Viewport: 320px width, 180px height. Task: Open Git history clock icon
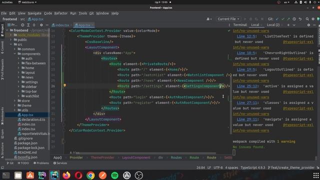294,19
